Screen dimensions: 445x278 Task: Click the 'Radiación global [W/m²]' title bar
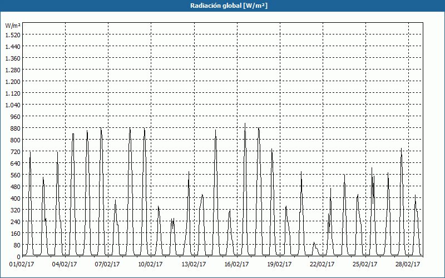click(222, 6)
